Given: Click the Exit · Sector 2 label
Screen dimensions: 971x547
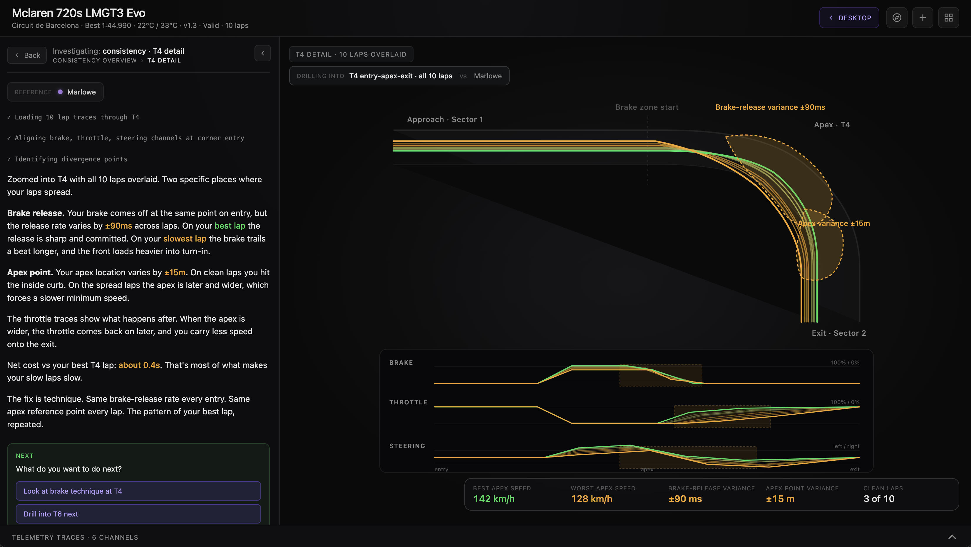Looking at the screenshot, I should (x=839, y=333).
